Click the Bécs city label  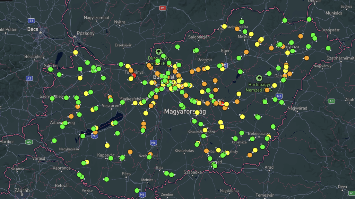(33, 29)
